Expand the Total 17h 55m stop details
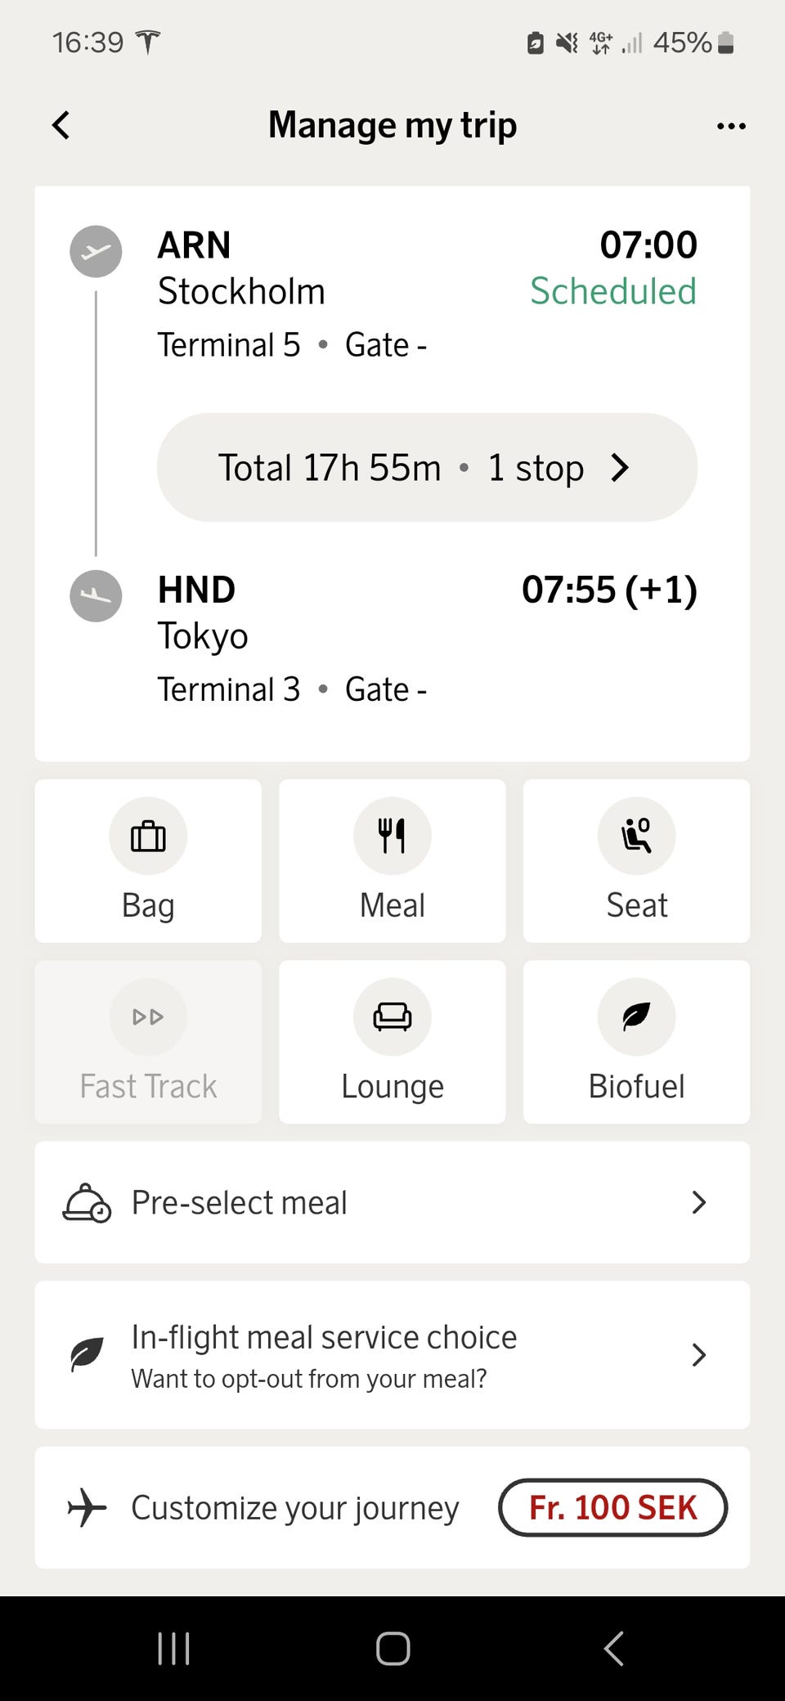The height and width of the screenshot is (1701, 785). pos(427,468)
